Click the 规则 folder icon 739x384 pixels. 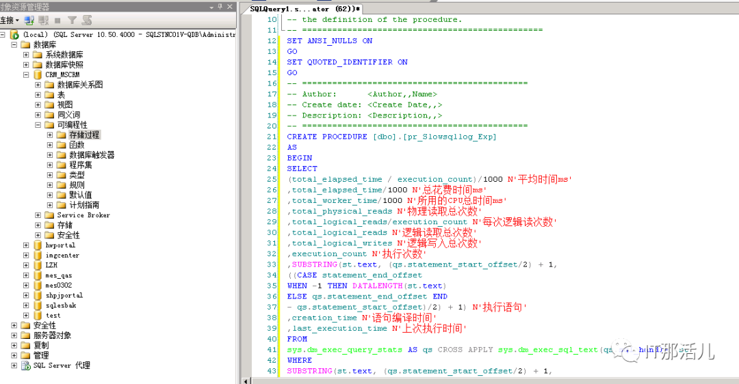pos(62,185)
